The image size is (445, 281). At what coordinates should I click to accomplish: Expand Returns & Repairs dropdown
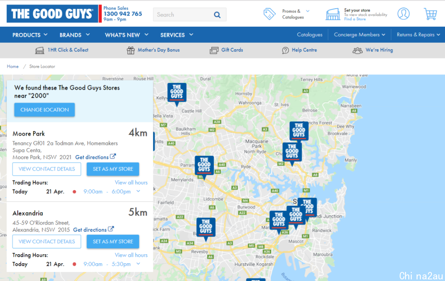[x=418, y=35]
